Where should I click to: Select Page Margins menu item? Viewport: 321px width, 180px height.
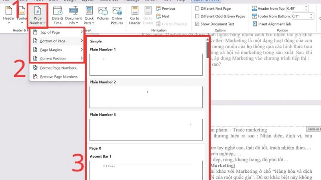click(x=57, y=50)
